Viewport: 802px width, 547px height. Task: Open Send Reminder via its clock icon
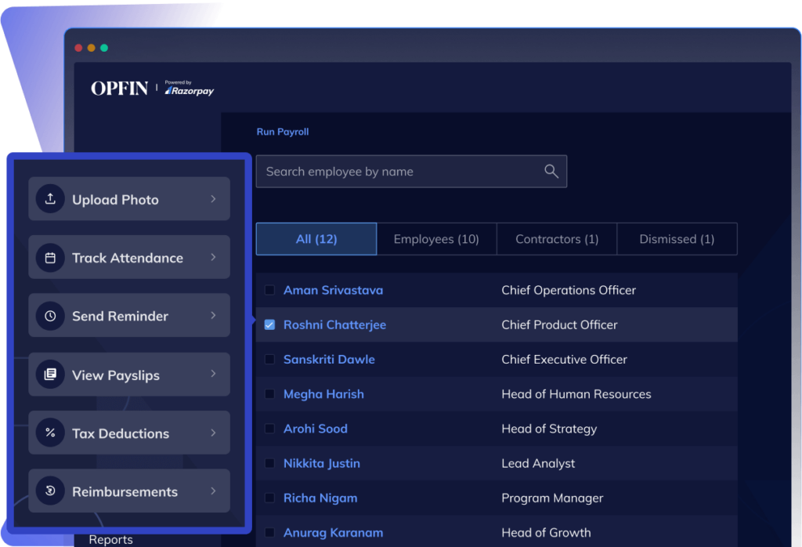50,315
